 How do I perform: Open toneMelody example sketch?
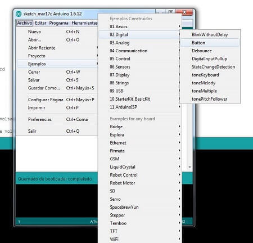point(210,83)
